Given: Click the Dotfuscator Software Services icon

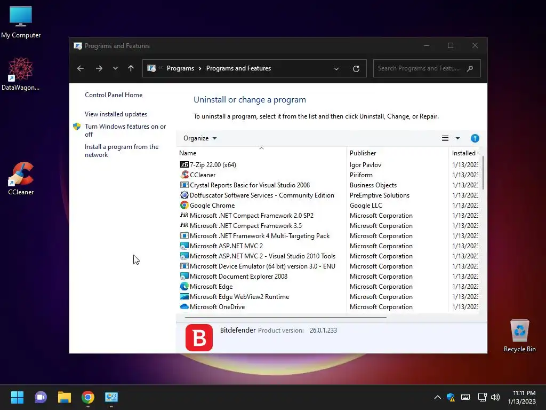Looking at the screenshot, I should [184, 195].
